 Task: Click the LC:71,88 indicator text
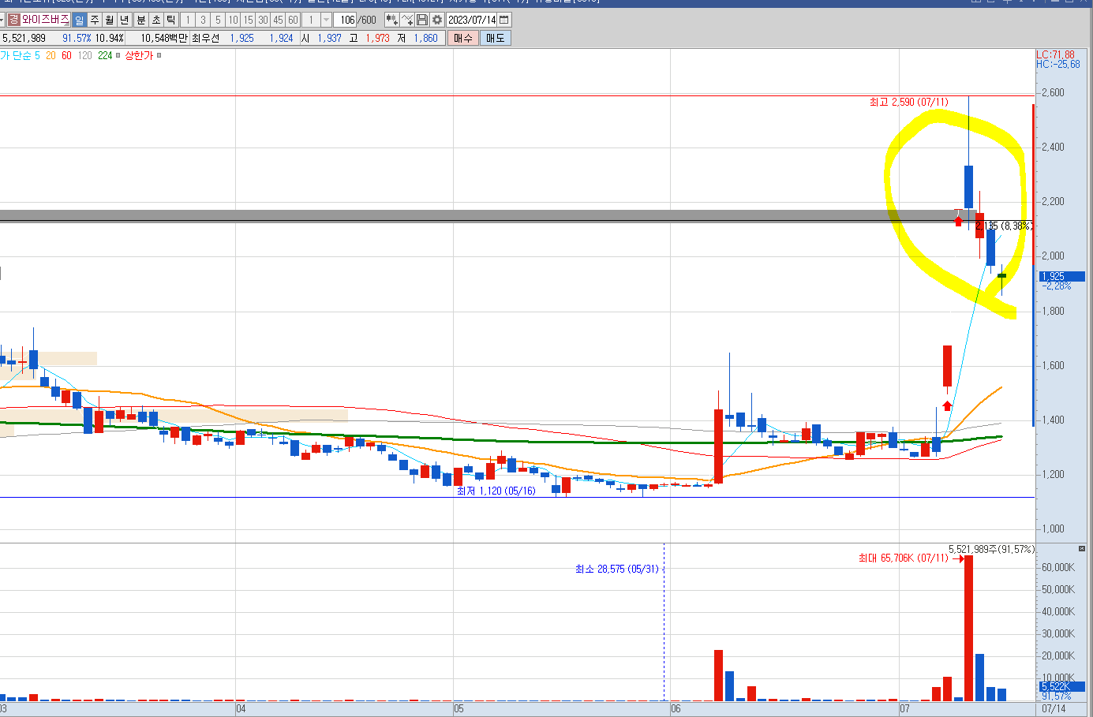pos(1055,54)
